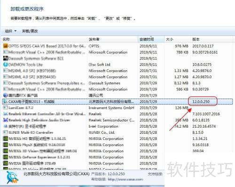Select the NVIDIA PhysX 系统软件 entry name
Screen dimensions: 235x187
point(37,145)
